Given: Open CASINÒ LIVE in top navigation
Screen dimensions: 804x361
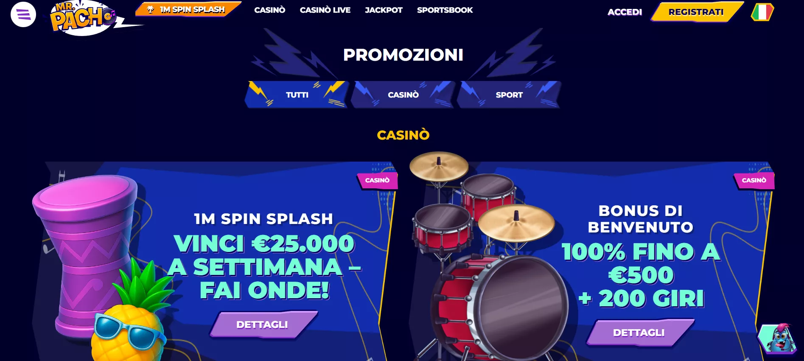Looking at the screenshot, I should click(x=325, y=10).
